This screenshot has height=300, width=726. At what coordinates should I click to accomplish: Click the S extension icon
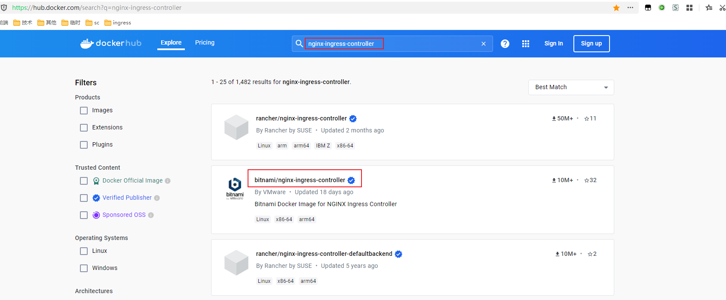pos(676,8)
